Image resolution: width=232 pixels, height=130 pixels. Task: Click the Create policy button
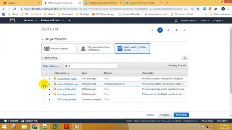(x=50, y=58)
